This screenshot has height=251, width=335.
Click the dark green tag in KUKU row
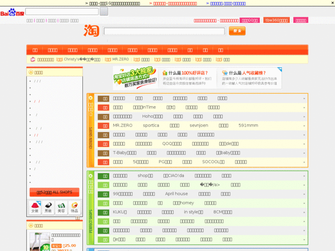point(103,213)
